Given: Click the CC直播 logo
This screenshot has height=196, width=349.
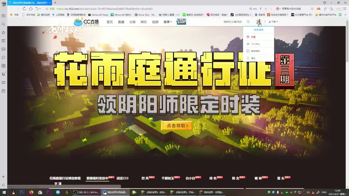Looking at the screenshot, I should [x=86, y=22].
